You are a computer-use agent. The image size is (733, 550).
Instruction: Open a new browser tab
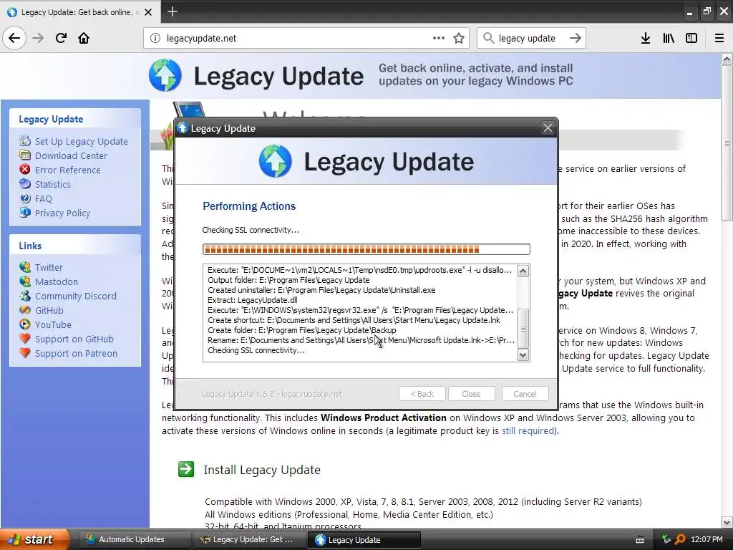point(173,11)
